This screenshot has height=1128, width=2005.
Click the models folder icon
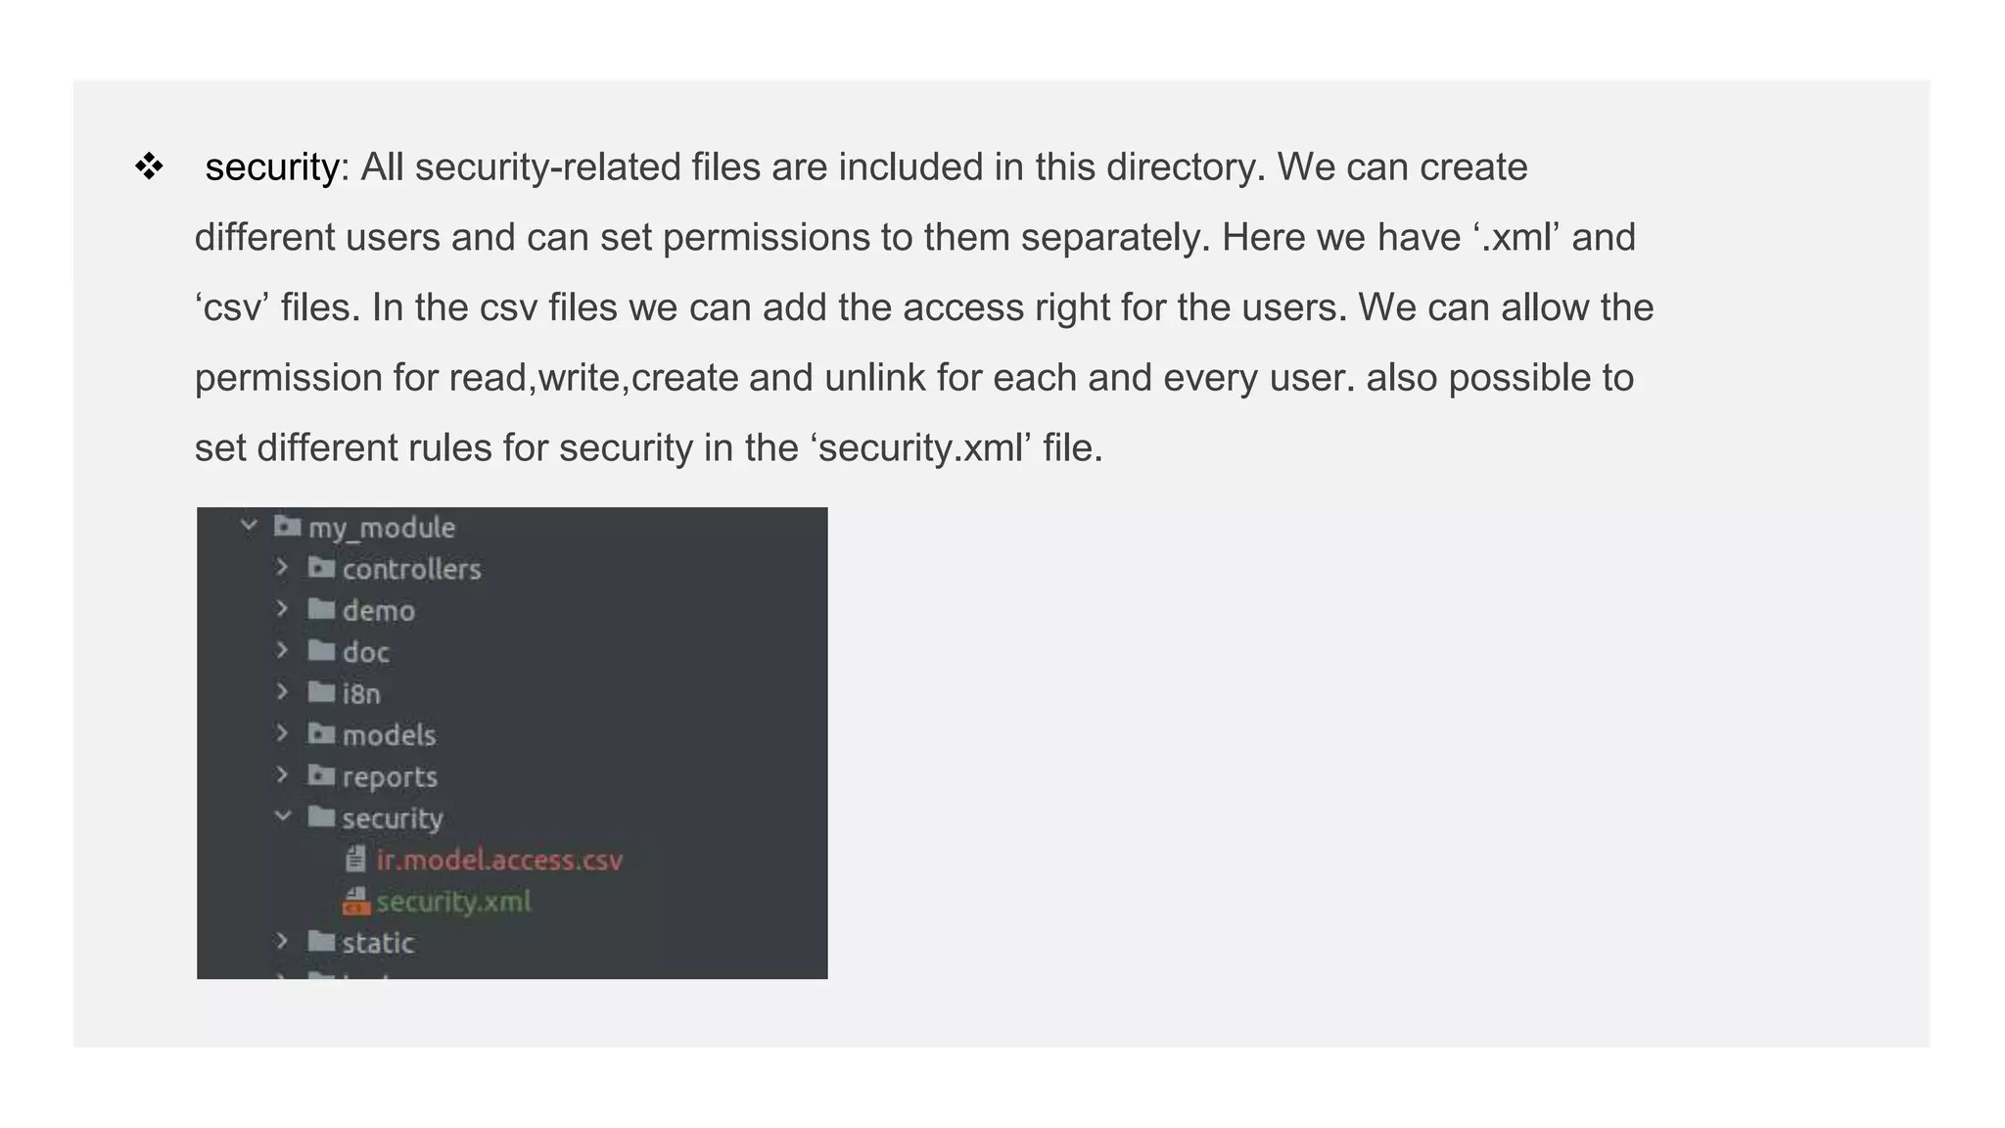coord(321,734)
